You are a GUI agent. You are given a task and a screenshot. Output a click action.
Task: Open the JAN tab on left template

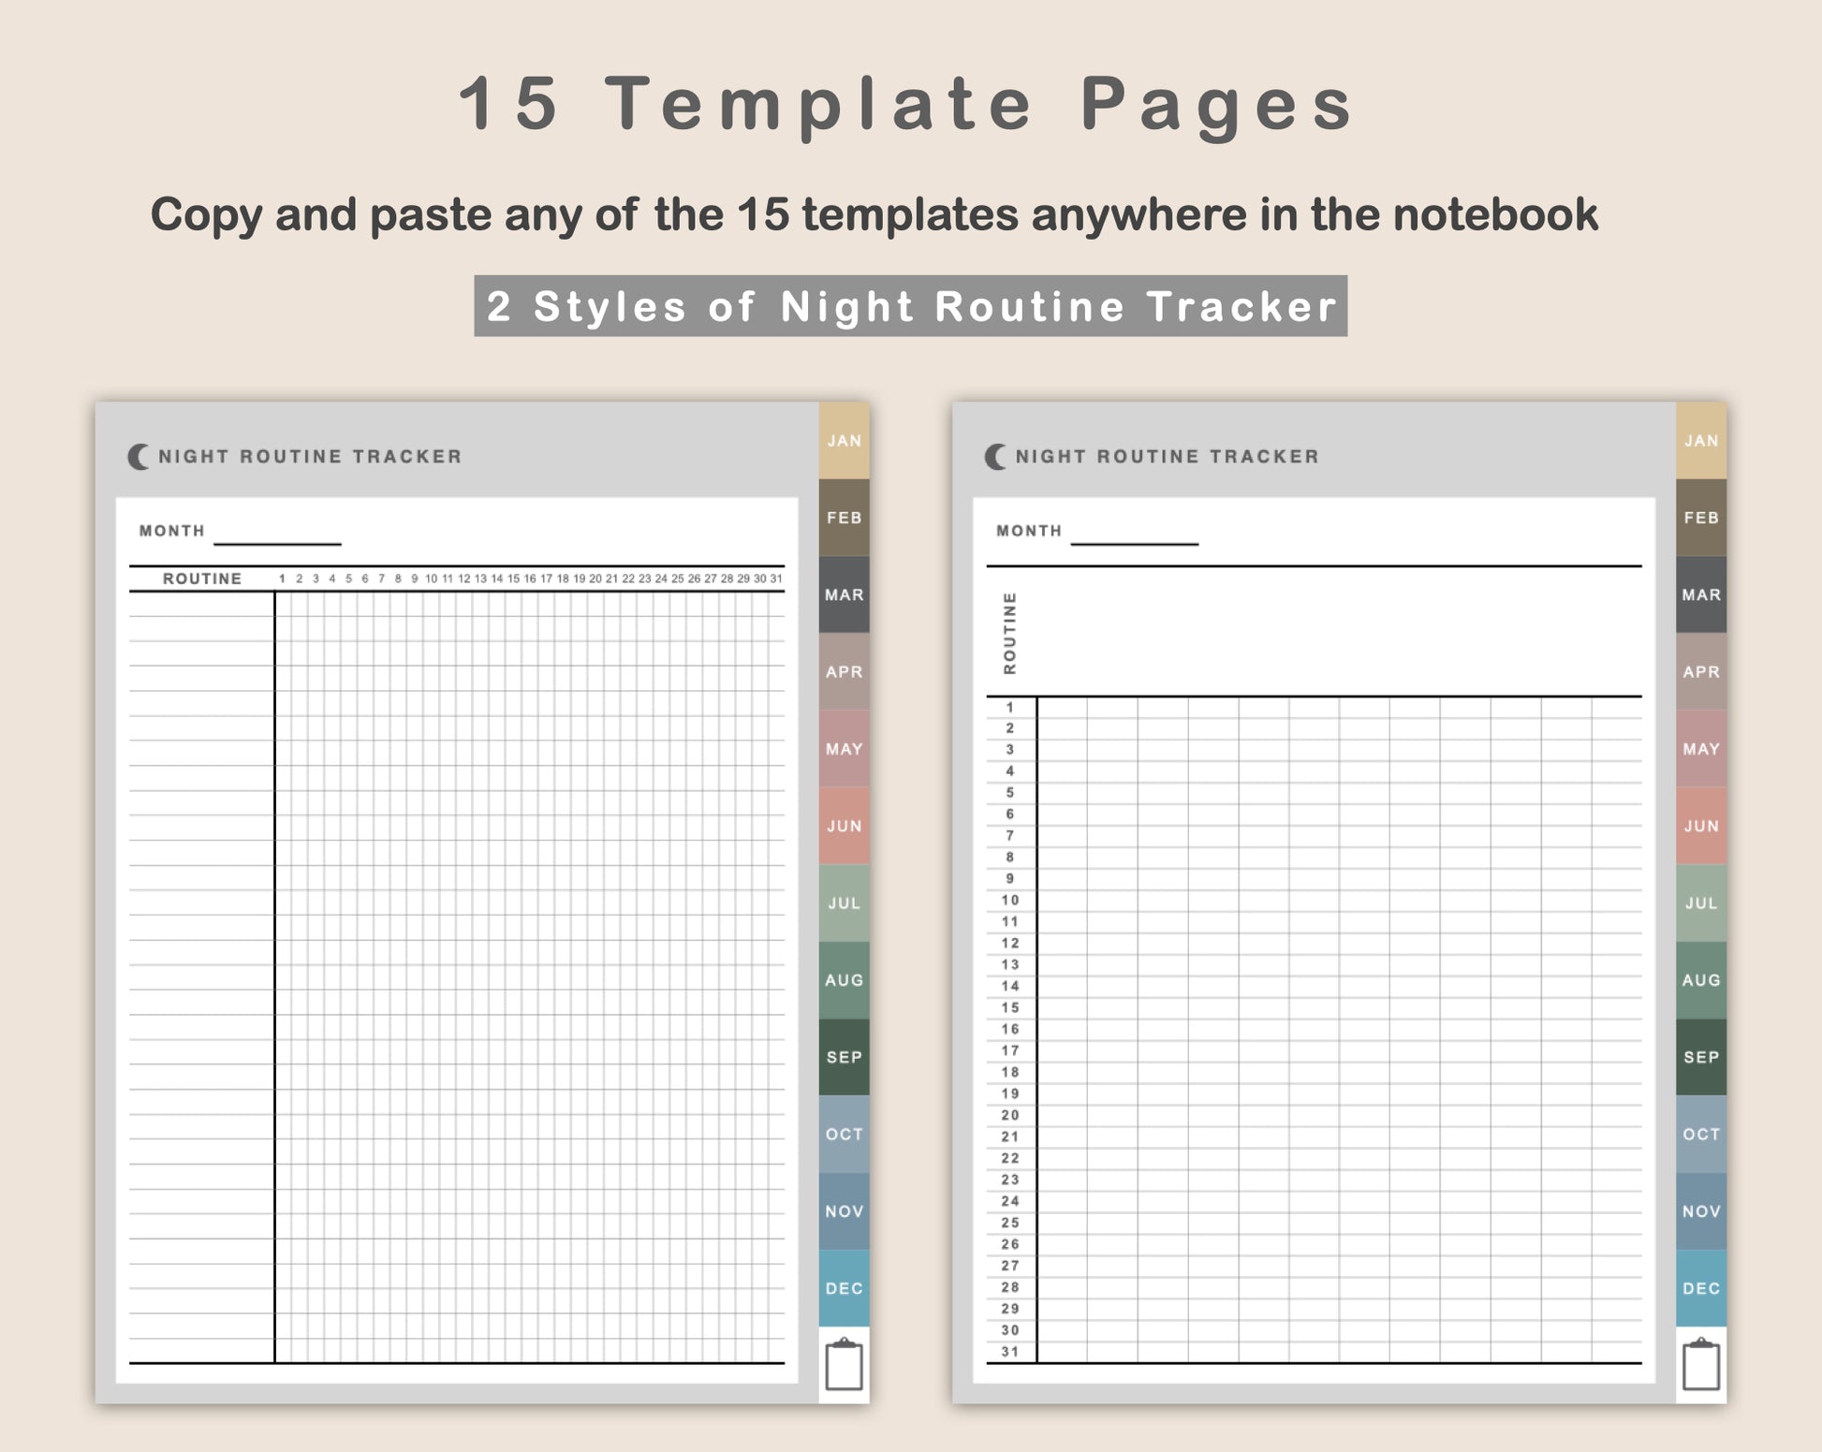pos(844,441)
